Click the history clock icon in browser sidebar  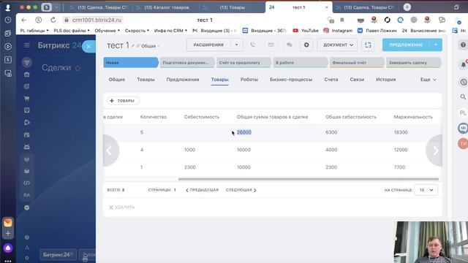pyautogui.click(x=8, y=20)
